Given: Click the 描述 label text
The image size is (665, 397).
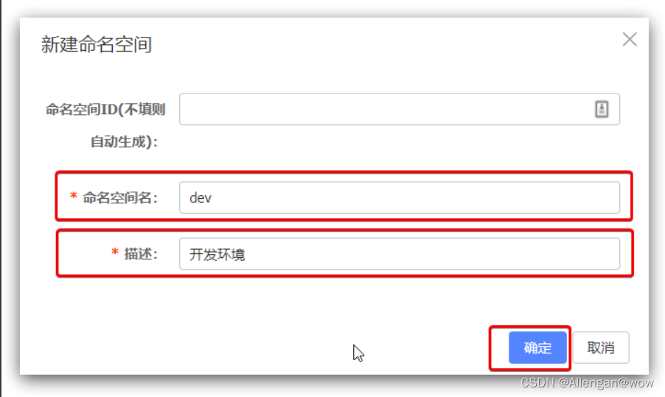Looking at the screenshot, I should [141, 254].
